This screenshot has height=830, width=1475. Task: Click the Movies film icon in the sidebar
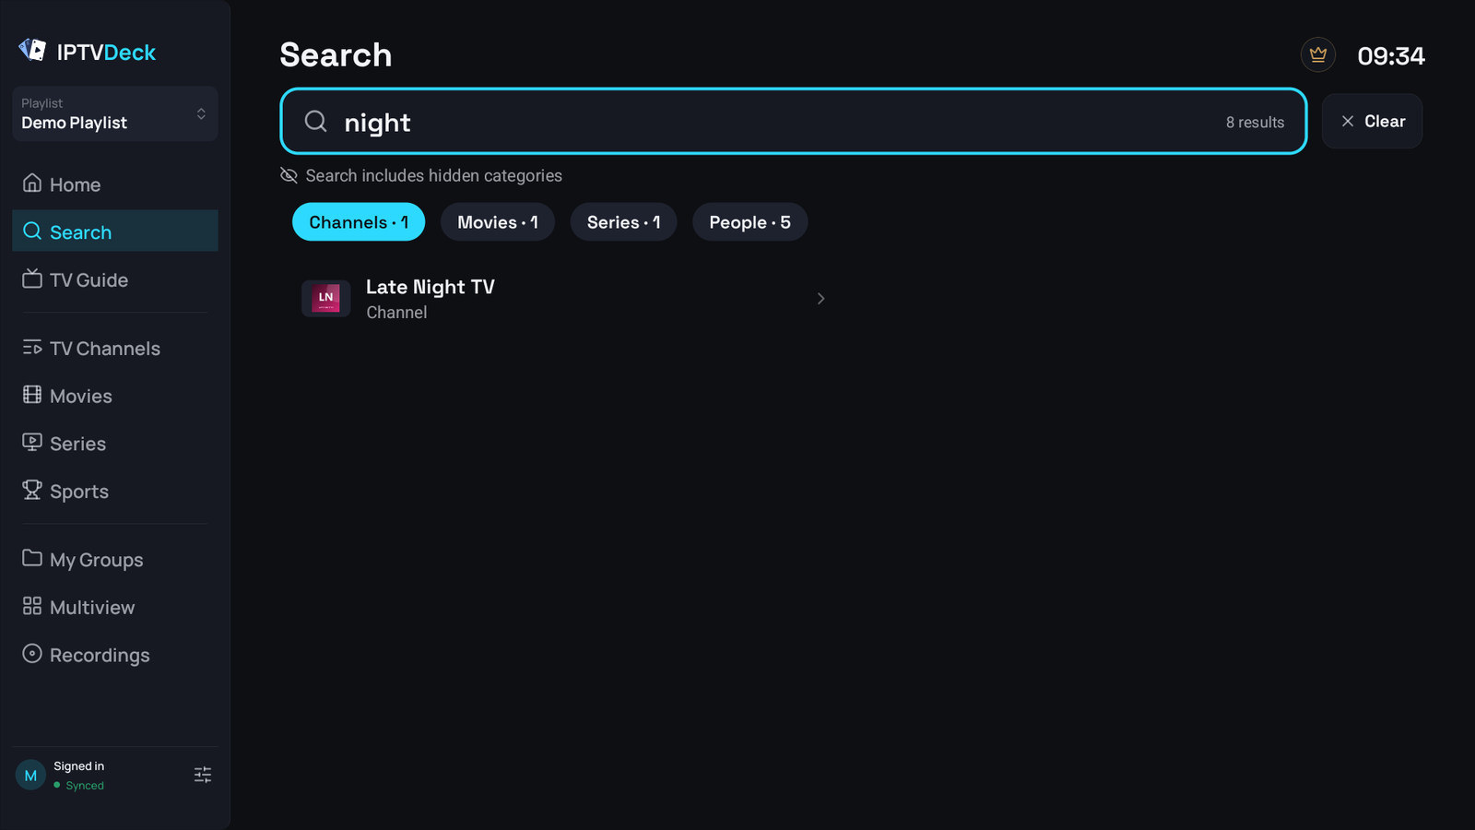tap(32, 395)
